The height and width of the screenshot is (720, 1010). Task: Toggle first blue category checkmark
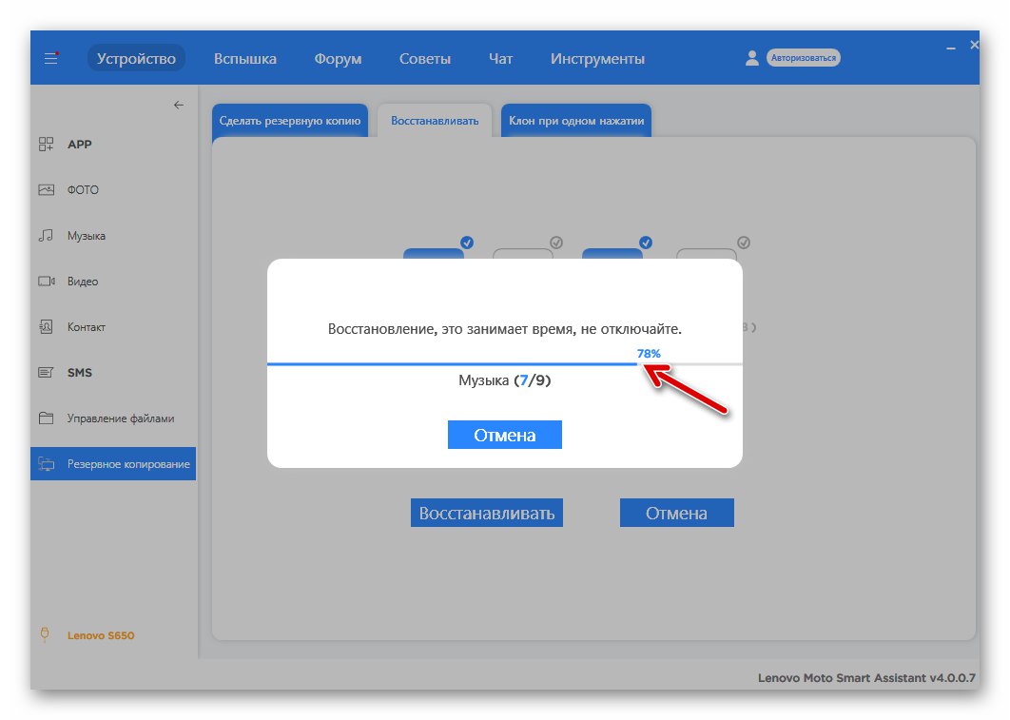(x=467, y=243)
